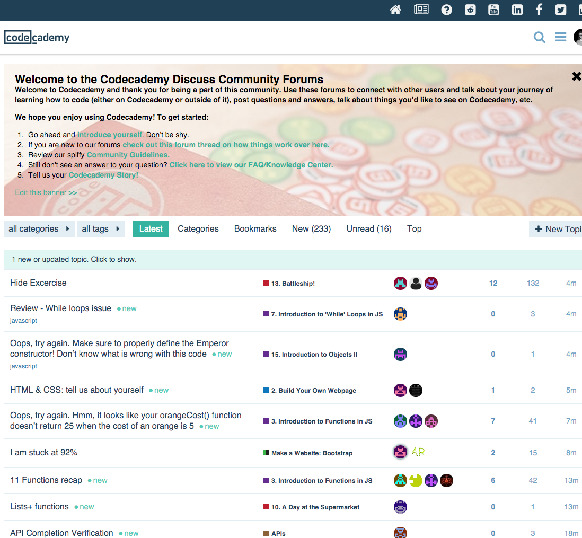Open the search magnifier icon
Screen dimensions: 582x538
539,37
